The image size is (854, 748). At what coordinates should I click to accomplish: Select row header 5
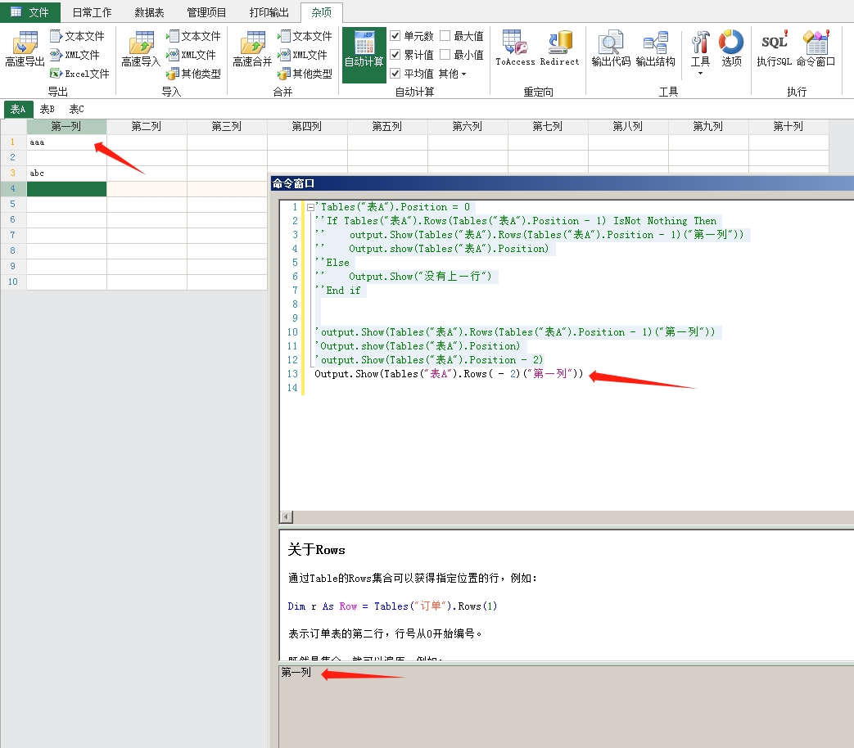(x=13, y=204)
